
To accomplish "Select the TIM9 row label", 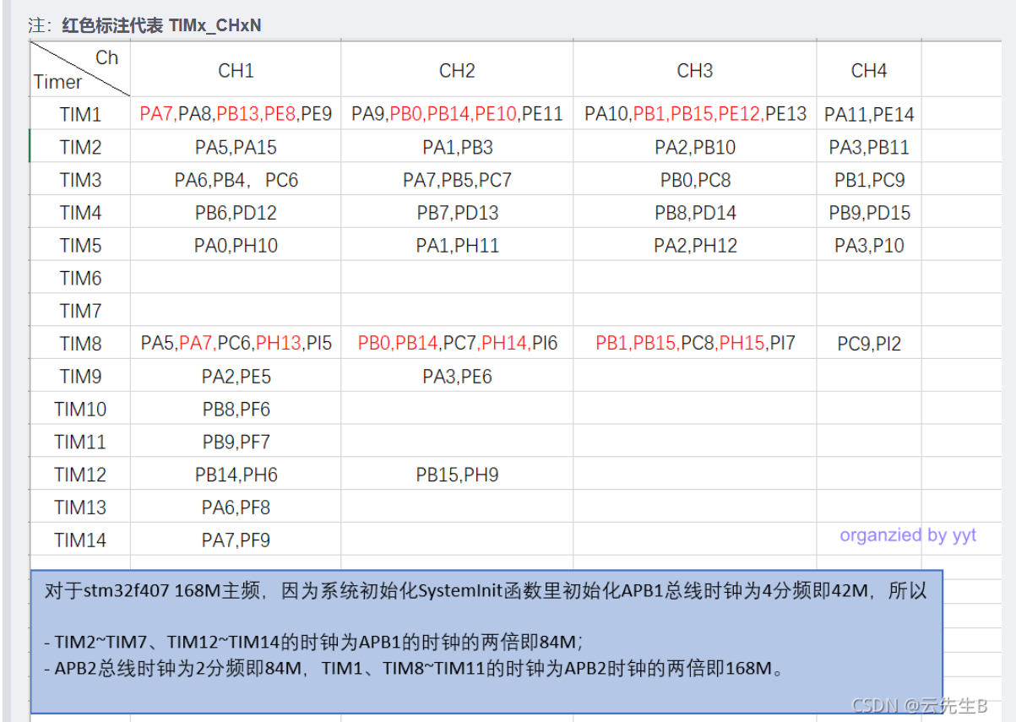I will (80, 377).
